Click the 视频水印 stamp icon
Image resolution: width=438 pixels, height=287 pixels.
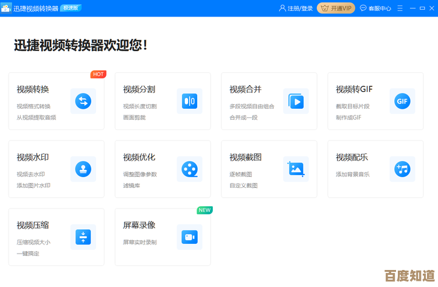pos(83,169)
